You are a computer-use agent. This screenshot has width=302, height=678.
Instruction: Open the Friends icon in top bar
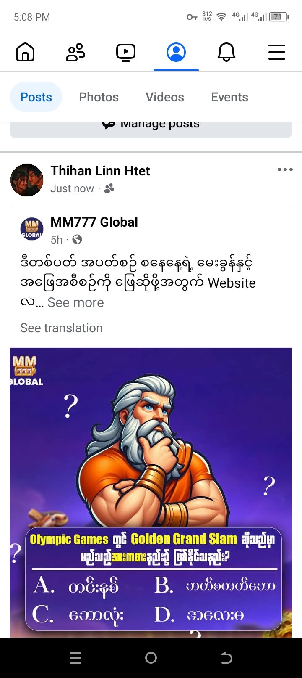(x=75, y=53)
